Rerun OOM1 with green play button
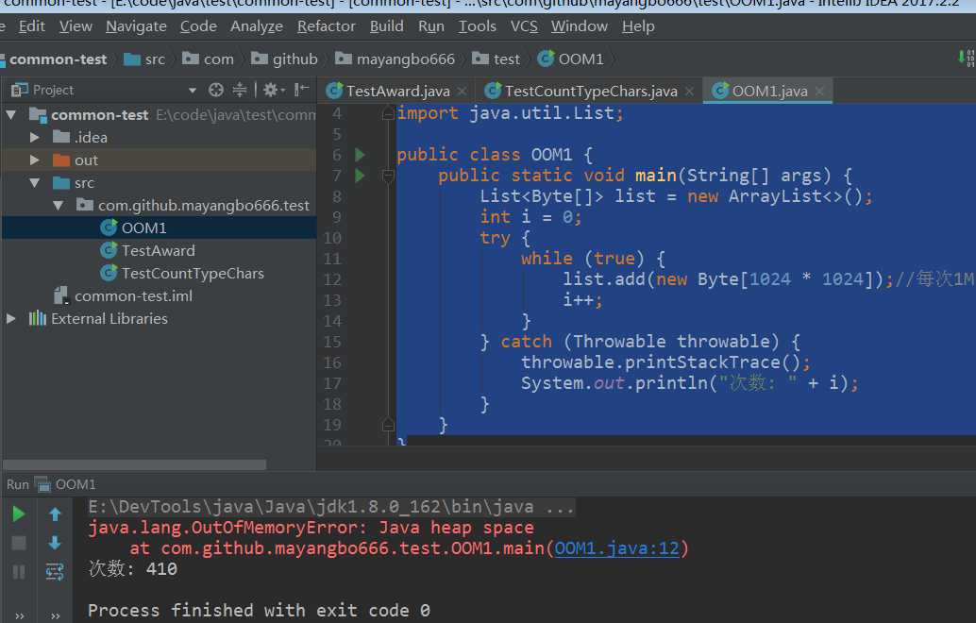This screenshot has height=623, width=976. coord(19,514)
